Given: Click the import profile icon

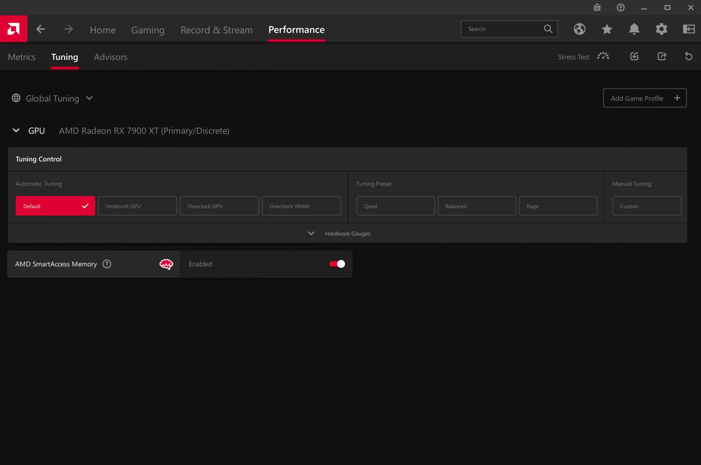Looking at the screenshot, I should tap(634, 56).
